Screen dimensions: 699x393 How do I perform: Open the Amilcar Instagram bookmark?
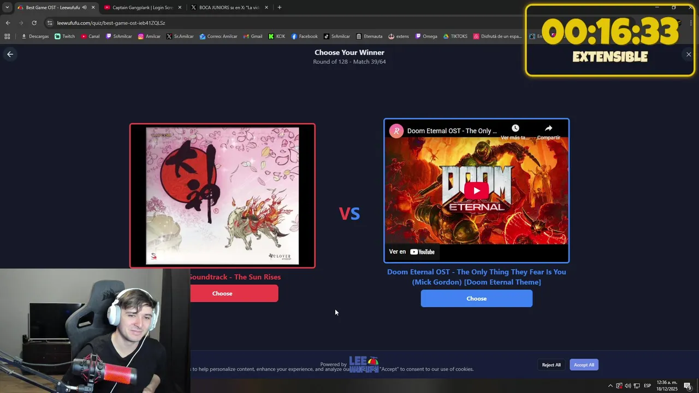[149, 37]
